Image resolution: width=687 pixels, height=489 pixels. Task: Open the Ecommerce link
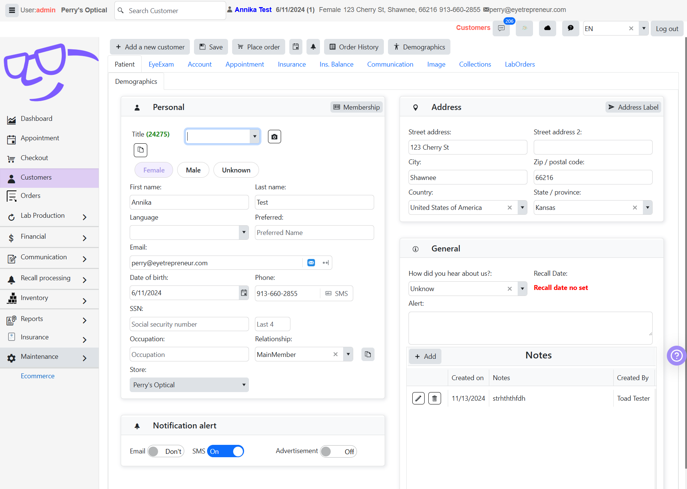tap(37, 376)
